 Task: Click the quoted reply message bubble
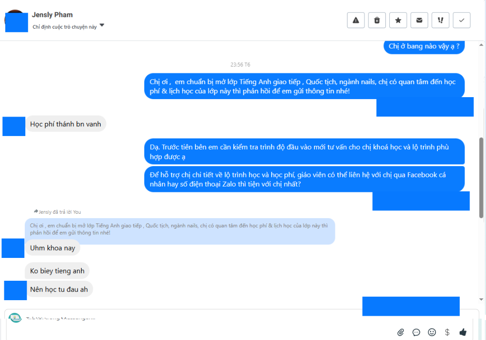point(180,229)
